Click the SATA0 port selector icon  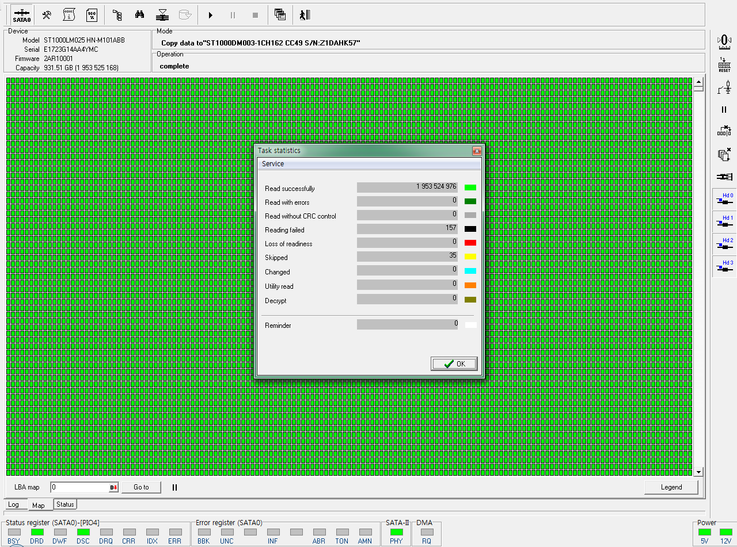(22, 15)
